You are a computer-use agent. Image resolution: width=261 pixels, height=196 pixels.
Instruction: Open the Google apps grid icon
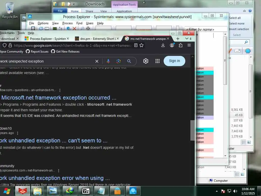(158, 61)
